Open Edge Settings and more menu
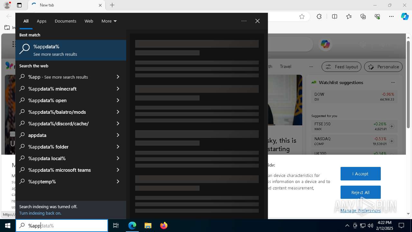 391,17
